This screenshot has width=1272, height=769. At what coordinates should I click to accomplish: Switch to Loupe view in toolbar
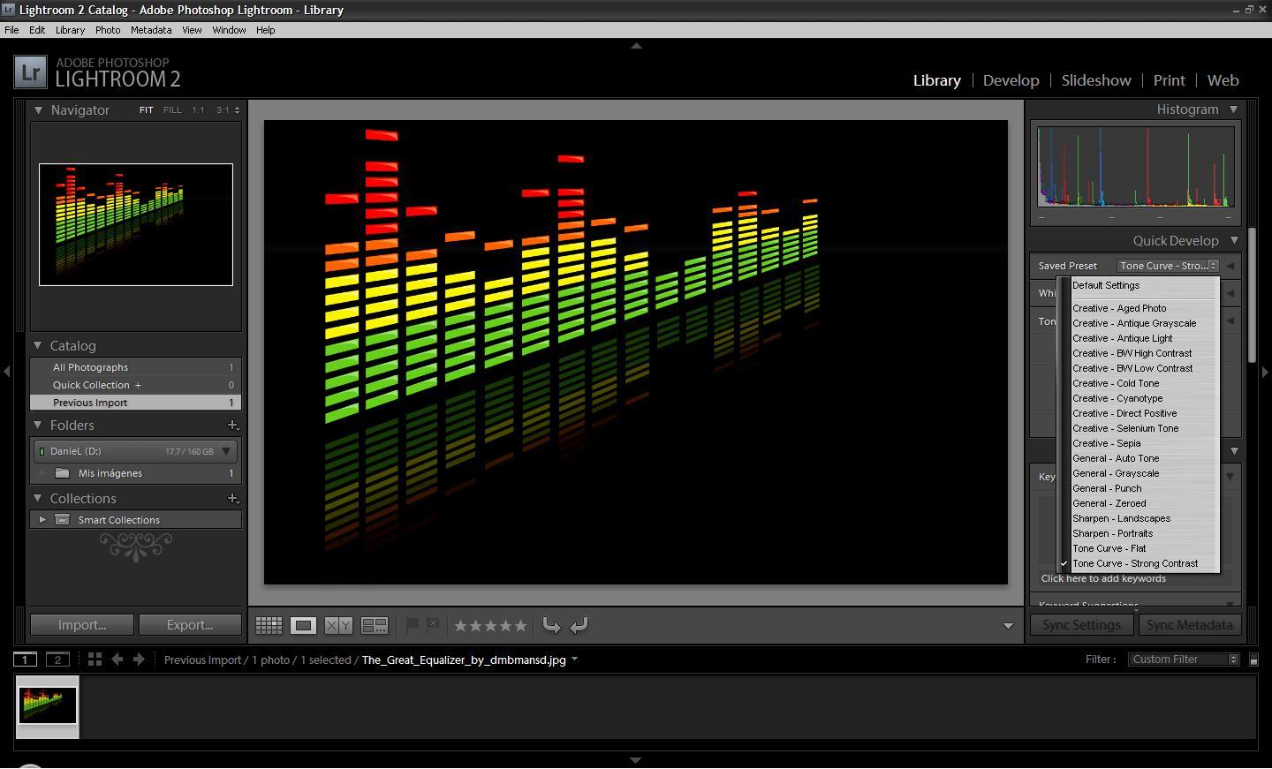pos(303,625)
